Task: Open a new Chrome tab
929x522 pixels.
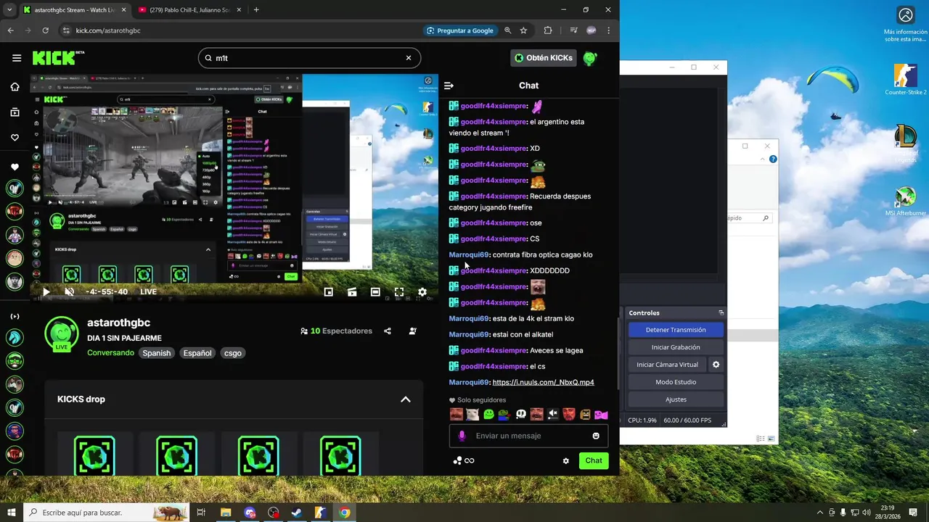Action: 256,10
